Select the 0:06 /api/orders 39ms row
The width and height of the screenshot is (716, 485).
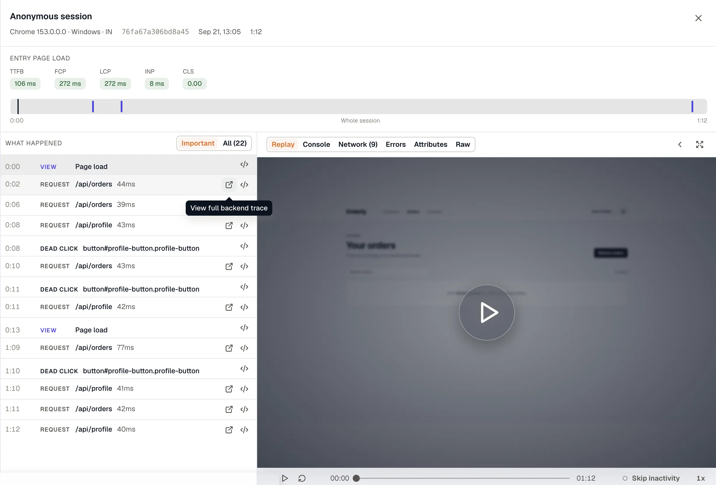pyautogui.click(x=129, y=205)
